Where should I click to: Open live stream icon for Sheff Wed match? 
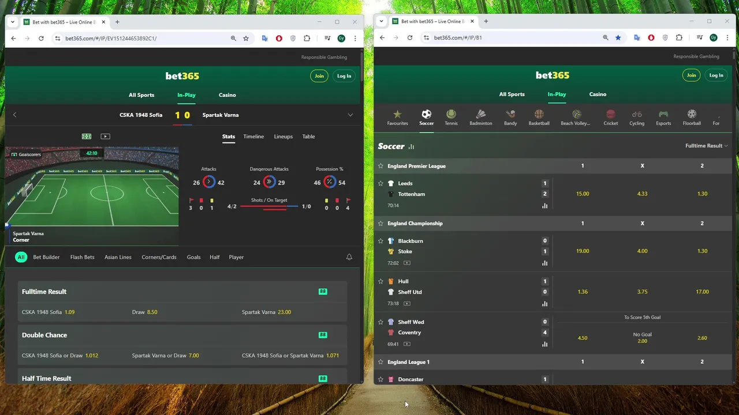407,344
